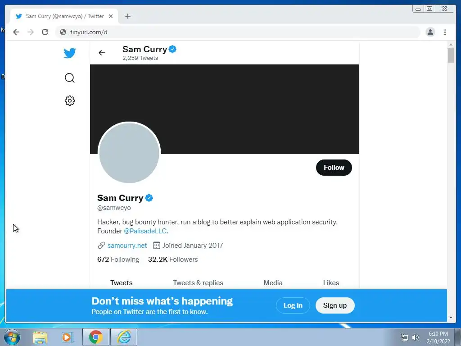Click the Joined January 2017 text
Viewport: 461px width, 346px height.
pyautogui.click(x=193, y=246)
